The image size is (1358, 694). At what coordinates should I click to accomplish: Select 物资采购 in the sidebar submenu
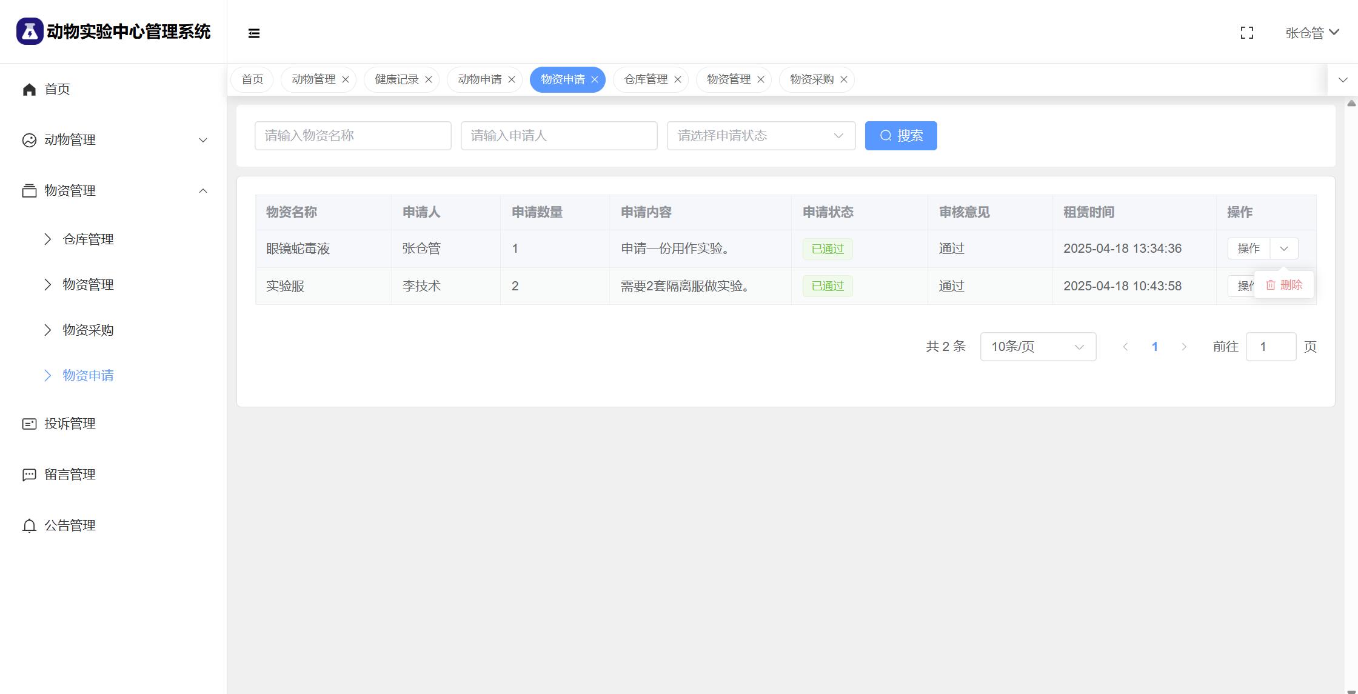tap(88, 330)
